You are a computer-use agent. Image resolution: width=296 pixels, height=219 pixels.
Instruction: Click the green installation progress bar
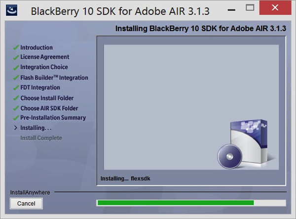(x=191, y=203)
